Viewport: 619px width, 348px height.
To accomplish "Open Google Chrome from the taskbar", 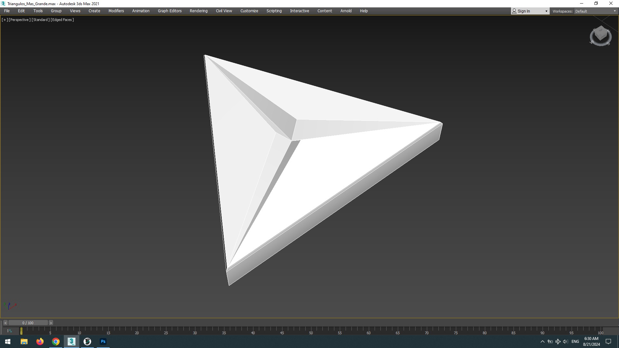I will (56, 342).
